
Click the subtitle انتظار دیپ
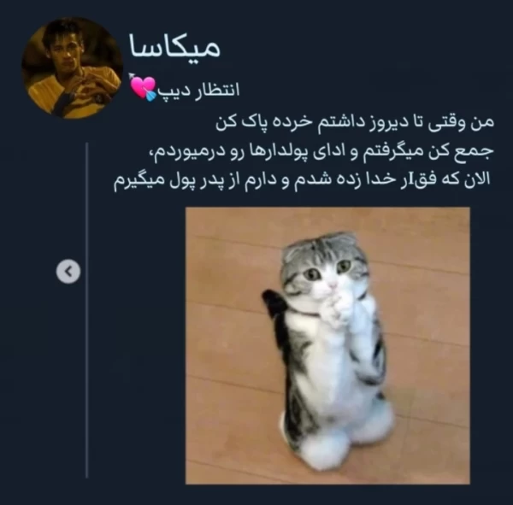pyautogui.click(x=199, y=90)
